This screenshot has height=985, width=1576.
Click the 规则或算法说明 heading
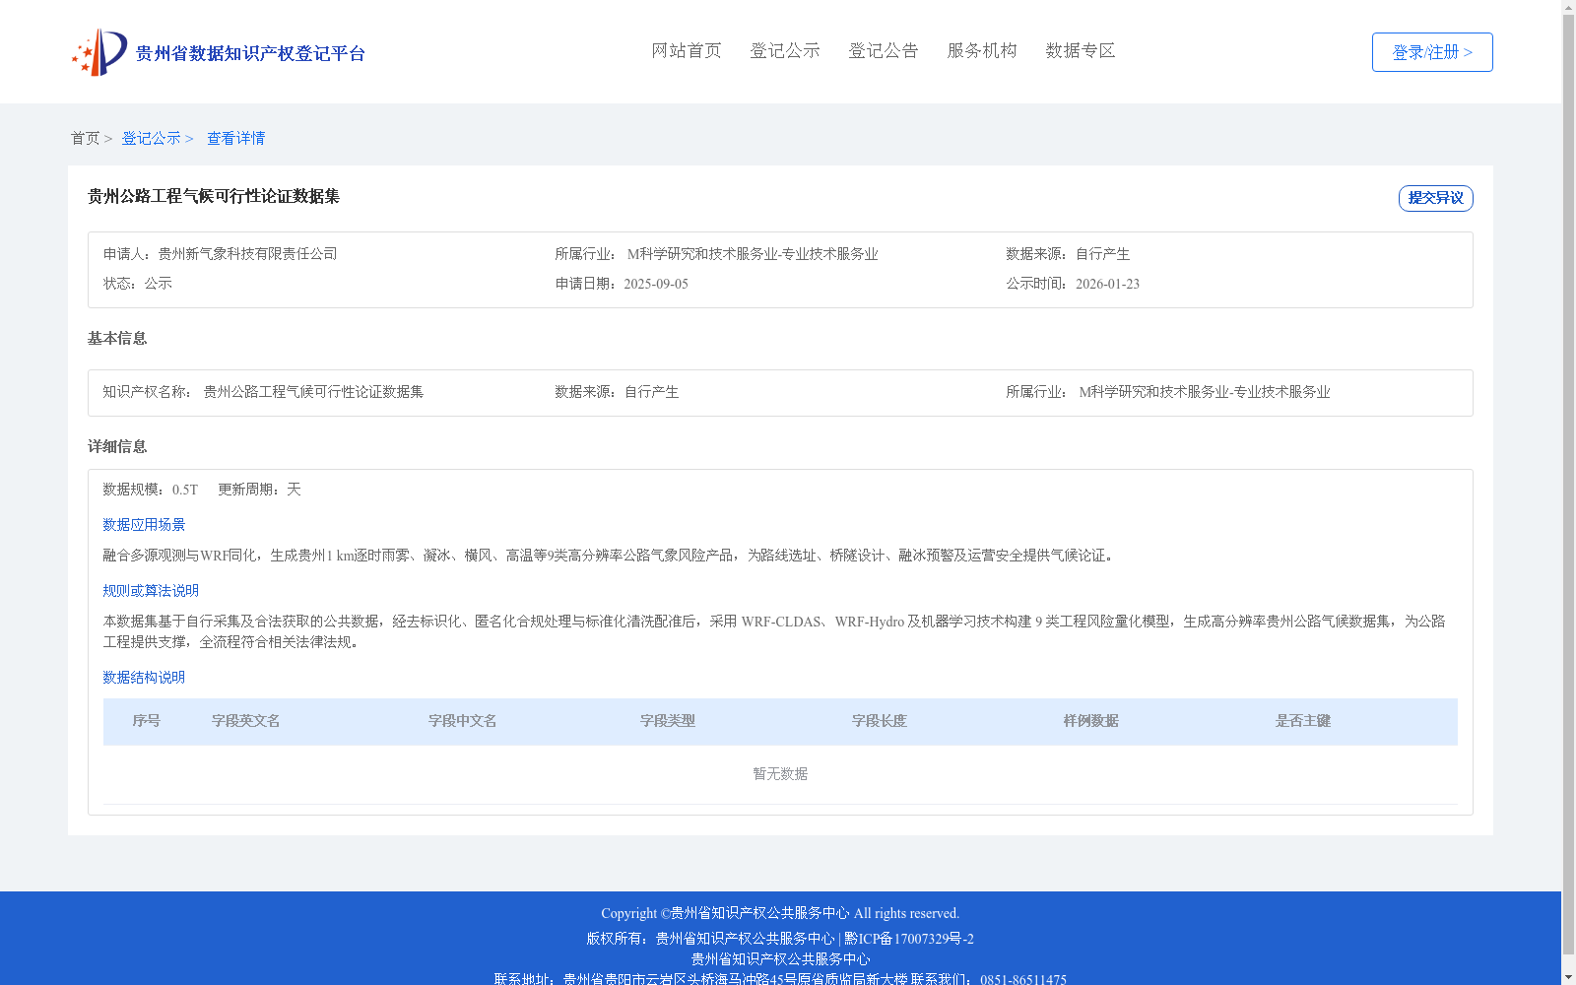pyautogui.click(x=151, y=591)
